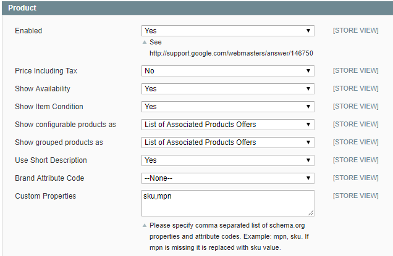Click the note triangle icon under Enabled
Image resolution: width=393 pixels, height=256 pixels.
[145, 43]
